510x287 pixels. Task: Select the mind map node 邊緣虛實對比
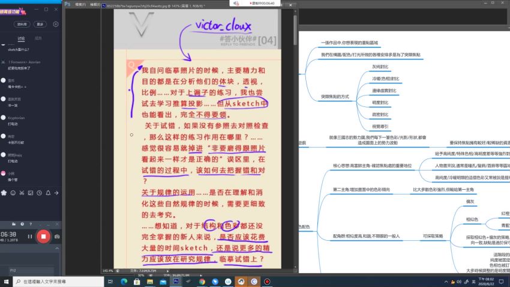(384, 91)
